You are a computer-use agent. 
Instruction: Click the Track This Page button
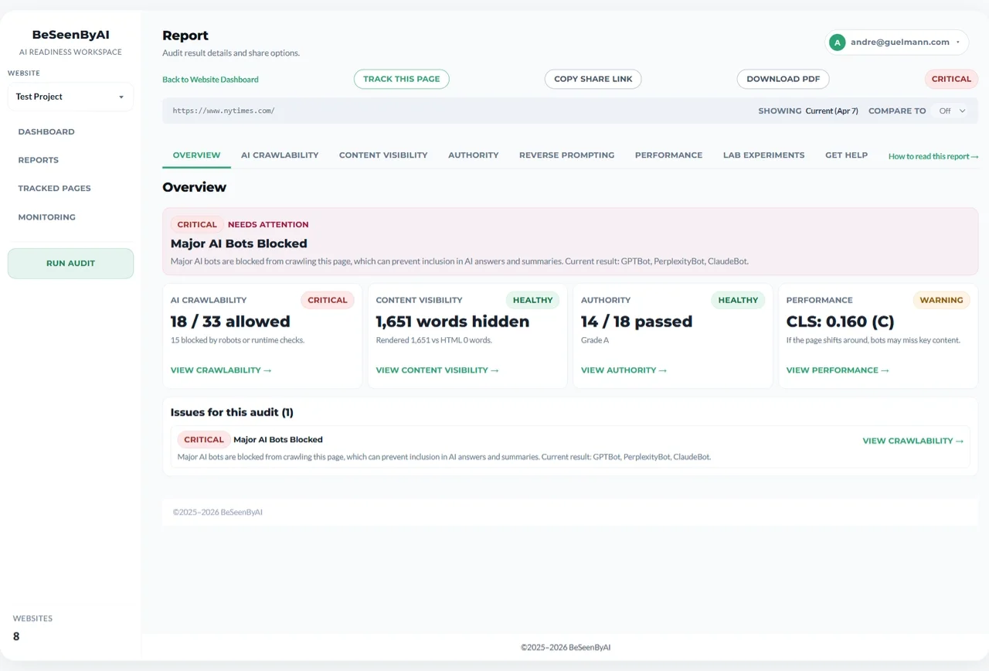(402, 79)
